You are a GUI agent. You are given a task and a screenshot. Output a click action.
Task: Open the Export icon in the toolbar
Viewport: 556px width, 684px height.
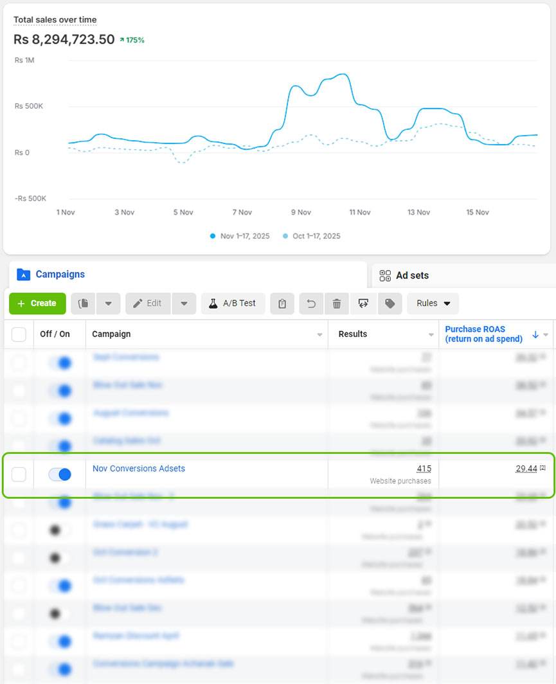click(363, 303)
